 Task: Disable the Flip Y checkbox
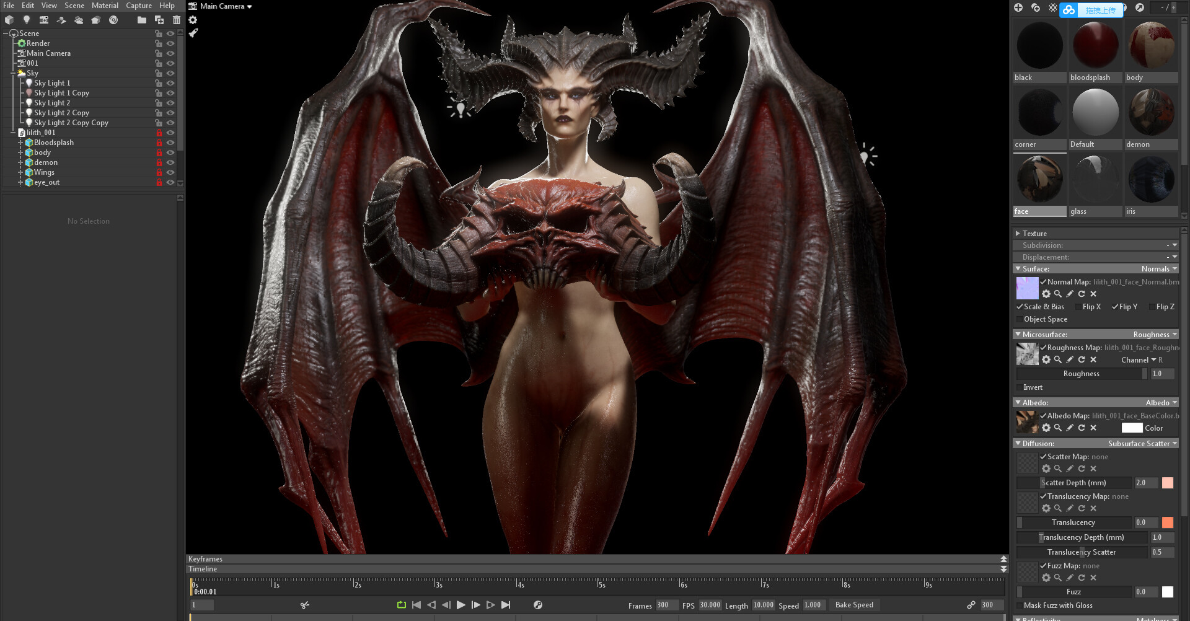[x=1115, y=307]
